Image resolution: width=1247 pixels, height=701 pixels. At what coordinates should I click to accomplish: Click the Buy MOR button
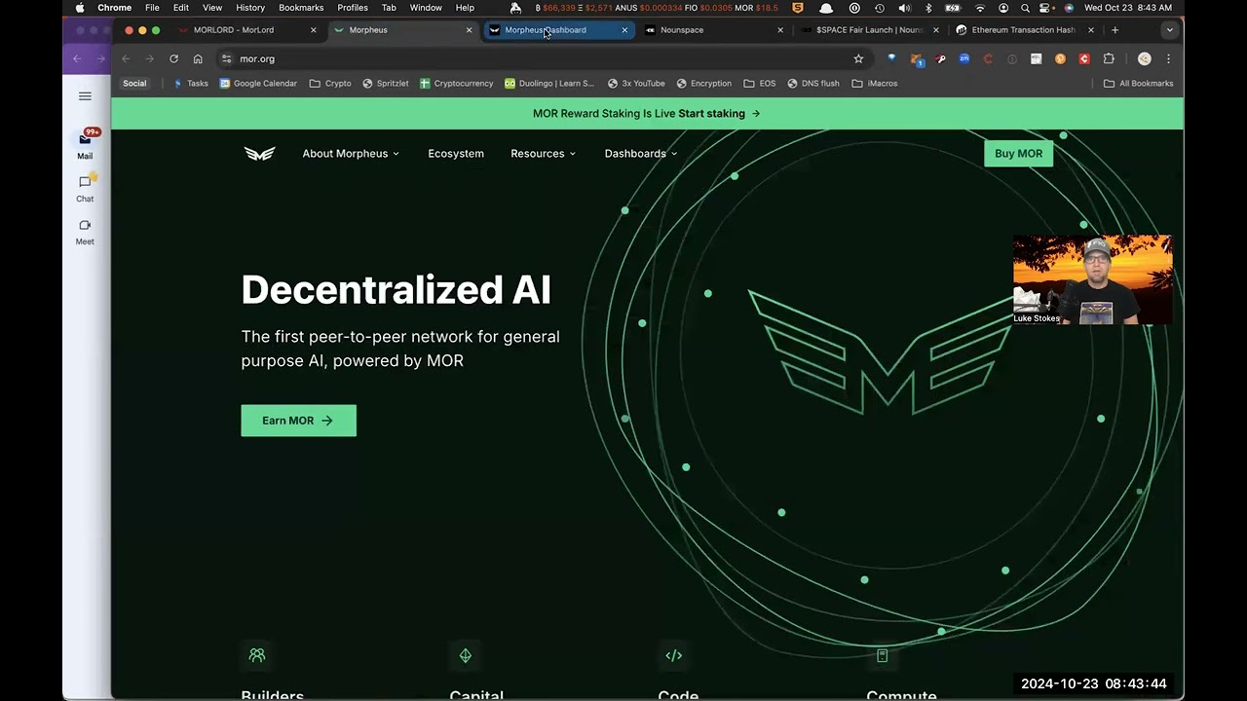1018,154
